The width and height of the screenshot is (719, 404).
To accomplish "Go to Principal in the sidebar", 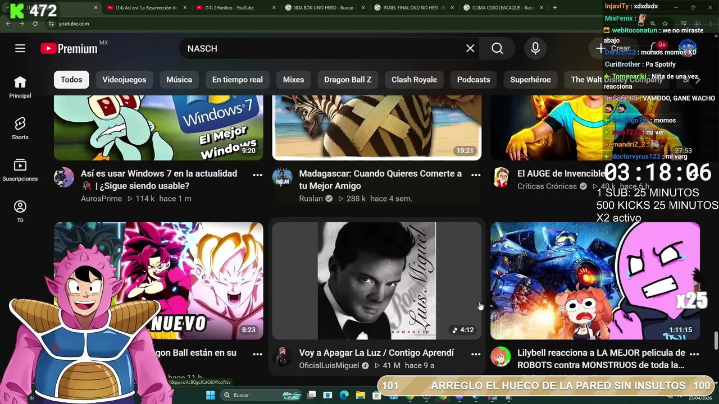I will click(x=20, y=87).
